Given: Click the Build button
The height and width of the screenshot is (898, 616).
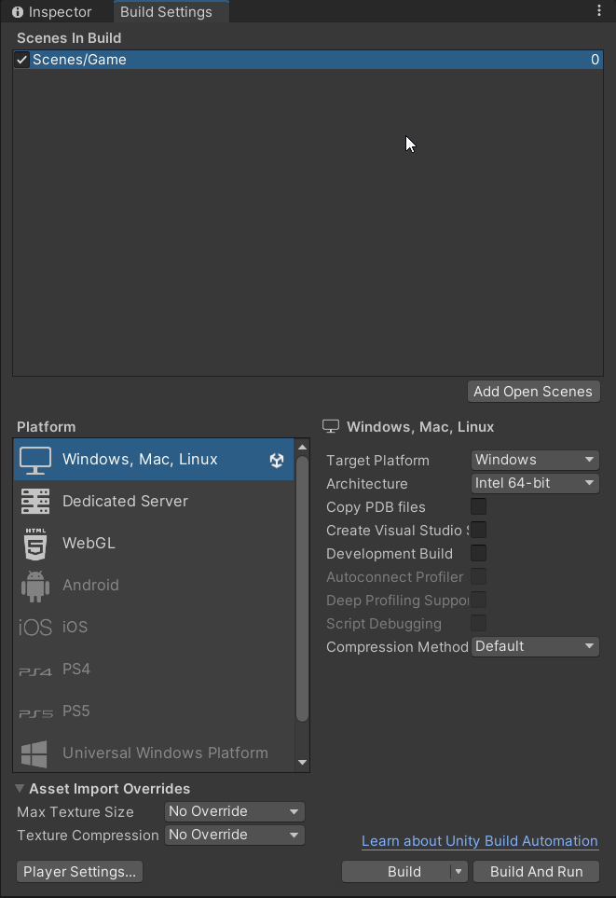Looking at the screenshot, I should [x=397, y=872].
